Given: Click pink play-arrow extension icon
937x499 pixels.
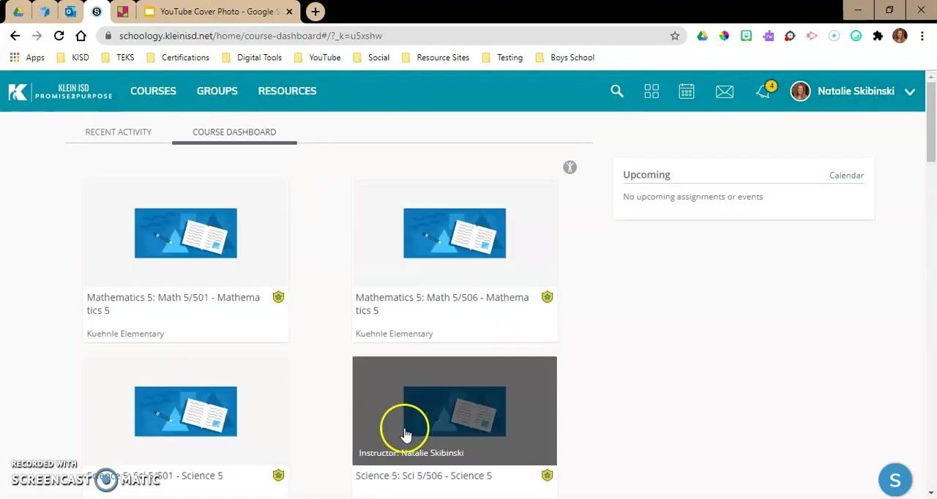Looking at the screenshot, I should (x=812, y=36).
